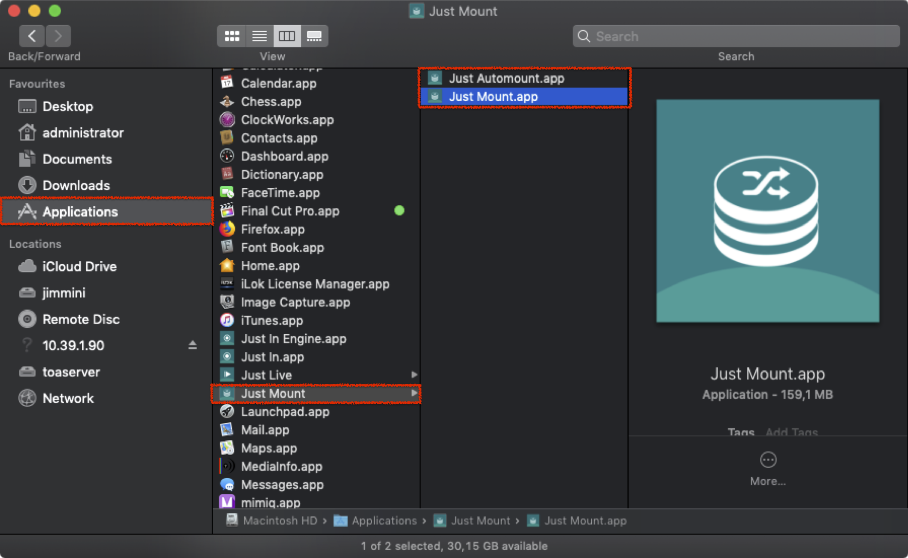
Task: Open administrator home folder in sidebar
Action: tap(106, 133)
